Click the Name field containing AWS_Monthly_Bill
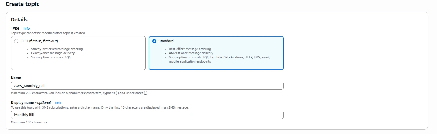Screen dimensions: 437x134 (x=147, y=86)
